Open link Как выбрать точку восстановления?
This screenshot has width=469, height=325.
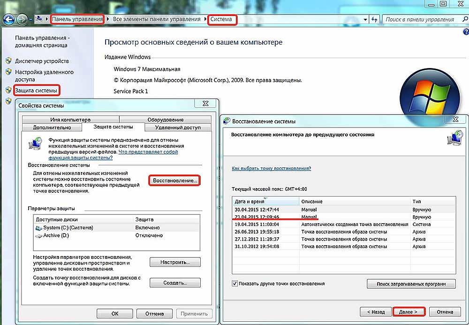[x=271, y=168]
